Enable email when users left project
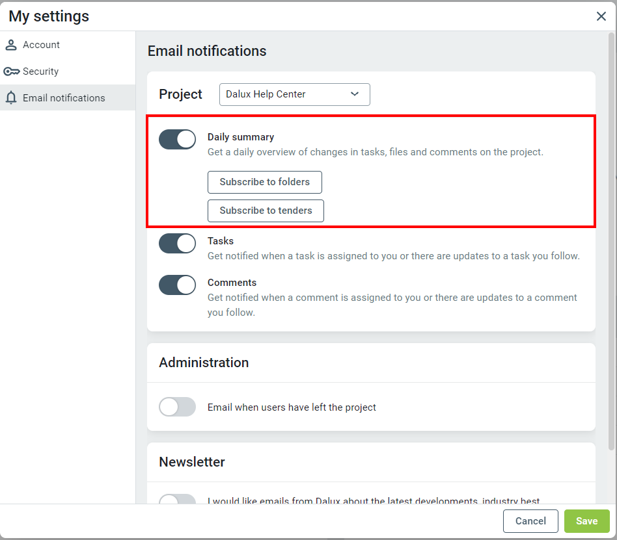The image size is (617, 540). click(x=177, y=407)
